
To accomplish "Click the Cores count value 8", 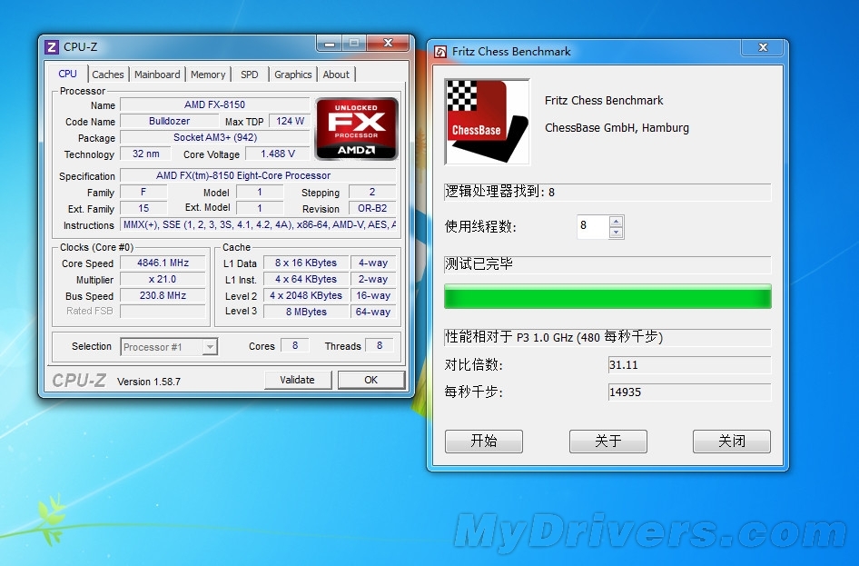I will pos(295,346).
